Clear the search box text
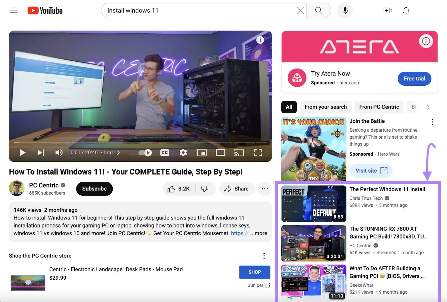447x302 pixels. pos(300,11)
